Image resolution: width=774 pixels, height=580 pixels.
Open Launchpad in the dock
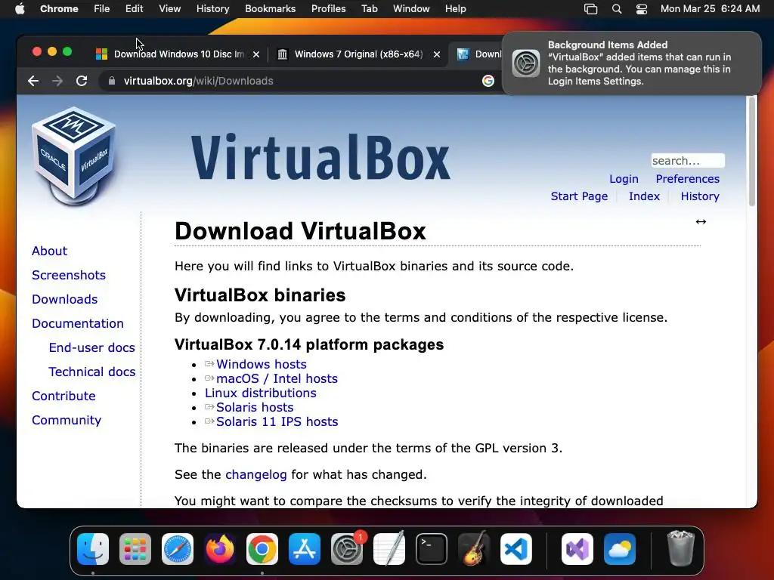(135, 549)
